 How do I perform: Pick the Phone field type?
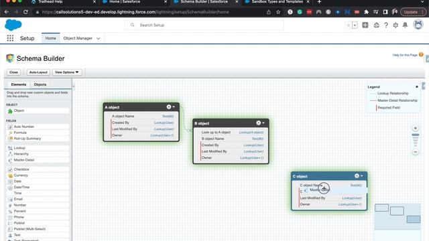[x=38, y=217]
